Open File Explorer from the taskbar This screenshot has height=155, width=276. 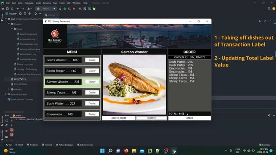pos(134,151)
